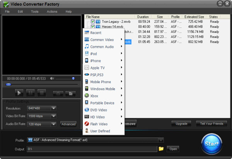Viewport: 232px width, 159px height.
Task: Open the snapshot folder button
Action: click(x=71, y=93)
